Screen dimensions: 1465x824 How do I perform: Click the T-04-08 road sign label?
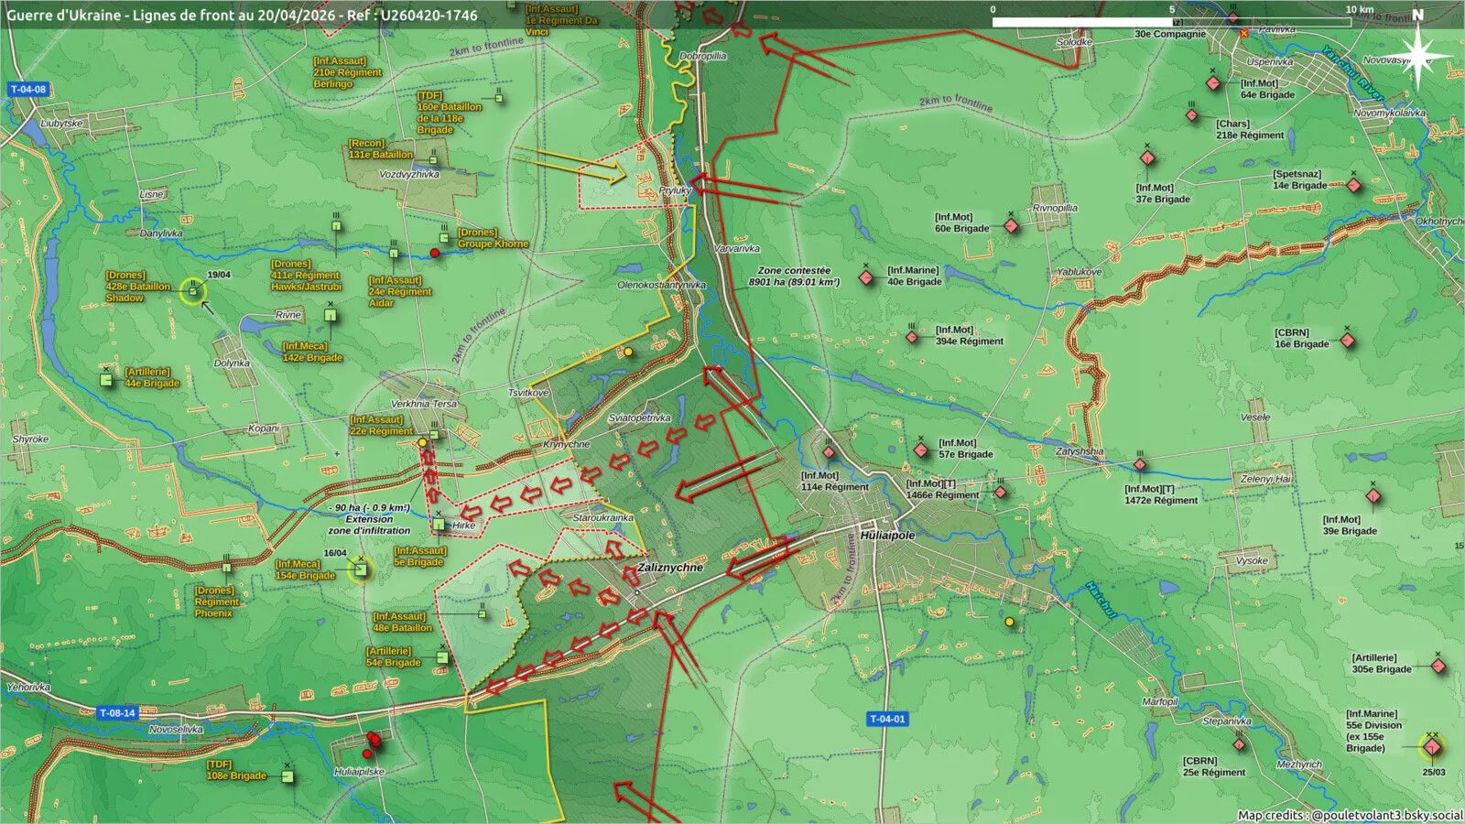pyautogui.click(x=28, y=90)
